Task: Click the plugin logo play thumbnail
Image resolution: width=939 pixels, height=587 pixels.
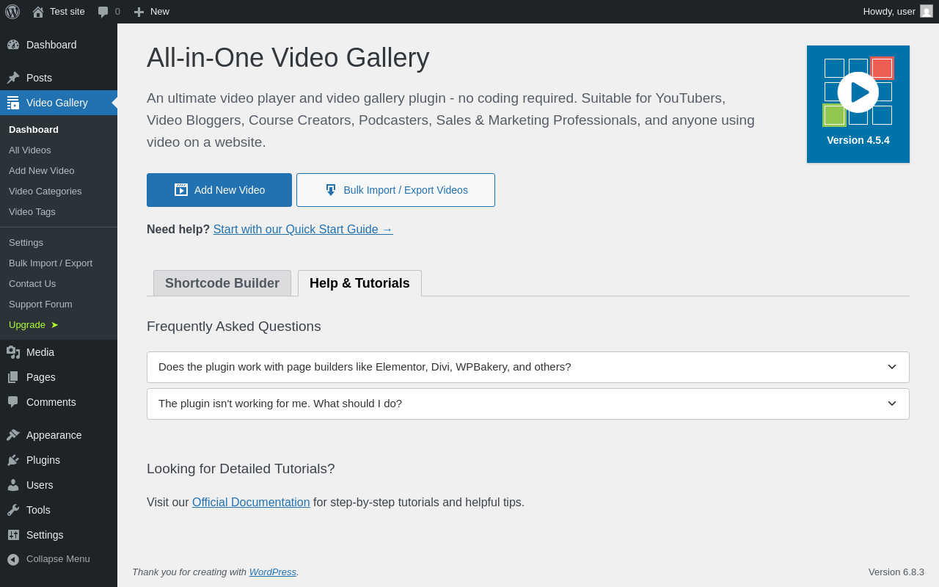Action: [858, 92]
